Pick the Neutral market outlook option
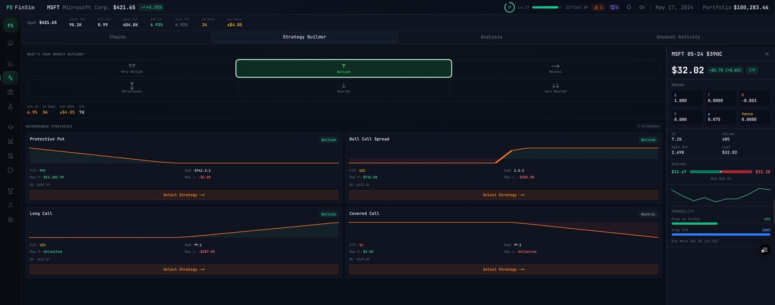This screenshot has height=305, width=775. click(555, 68)
